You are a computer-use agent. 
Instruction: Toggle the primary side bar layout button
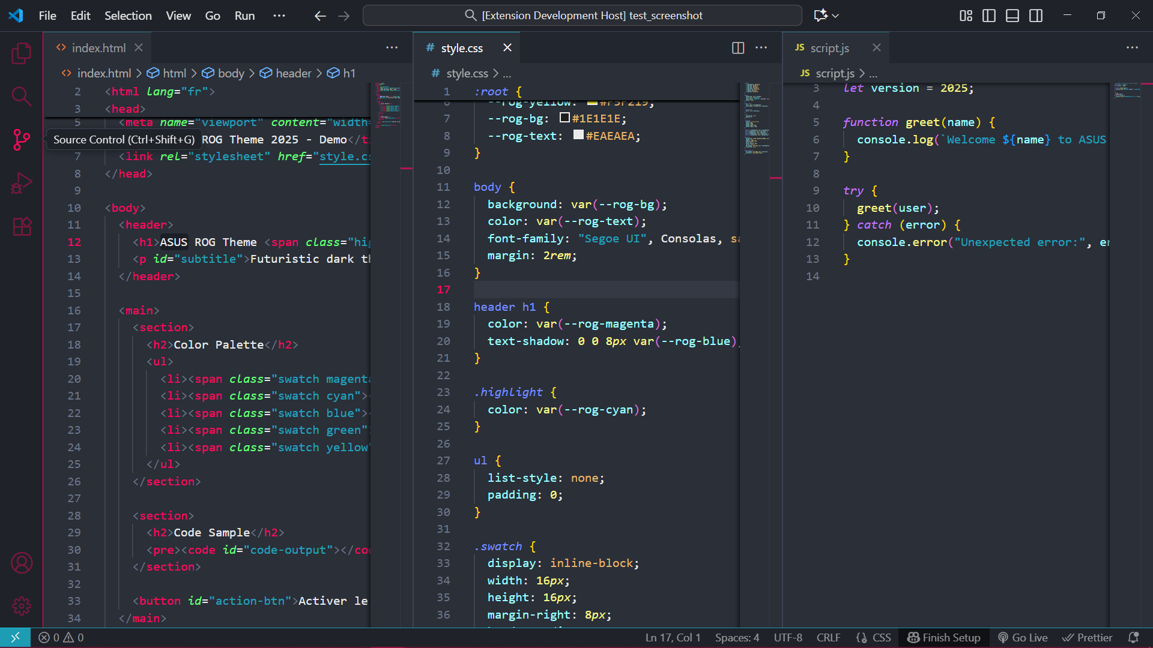(988, 16)
